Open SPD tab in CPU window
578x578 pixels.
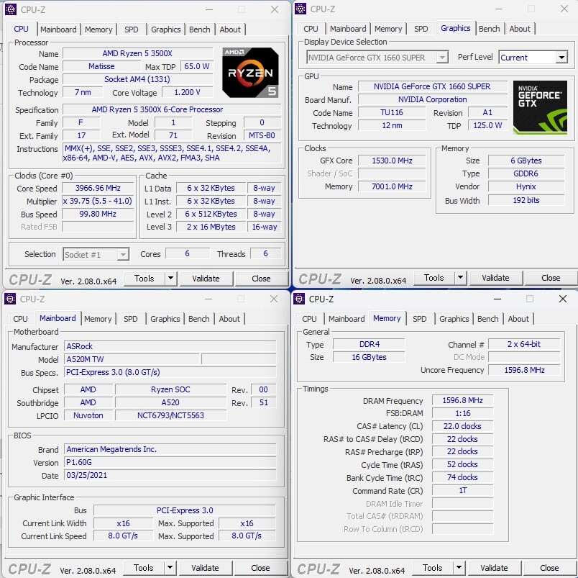(x=132, y=30)
